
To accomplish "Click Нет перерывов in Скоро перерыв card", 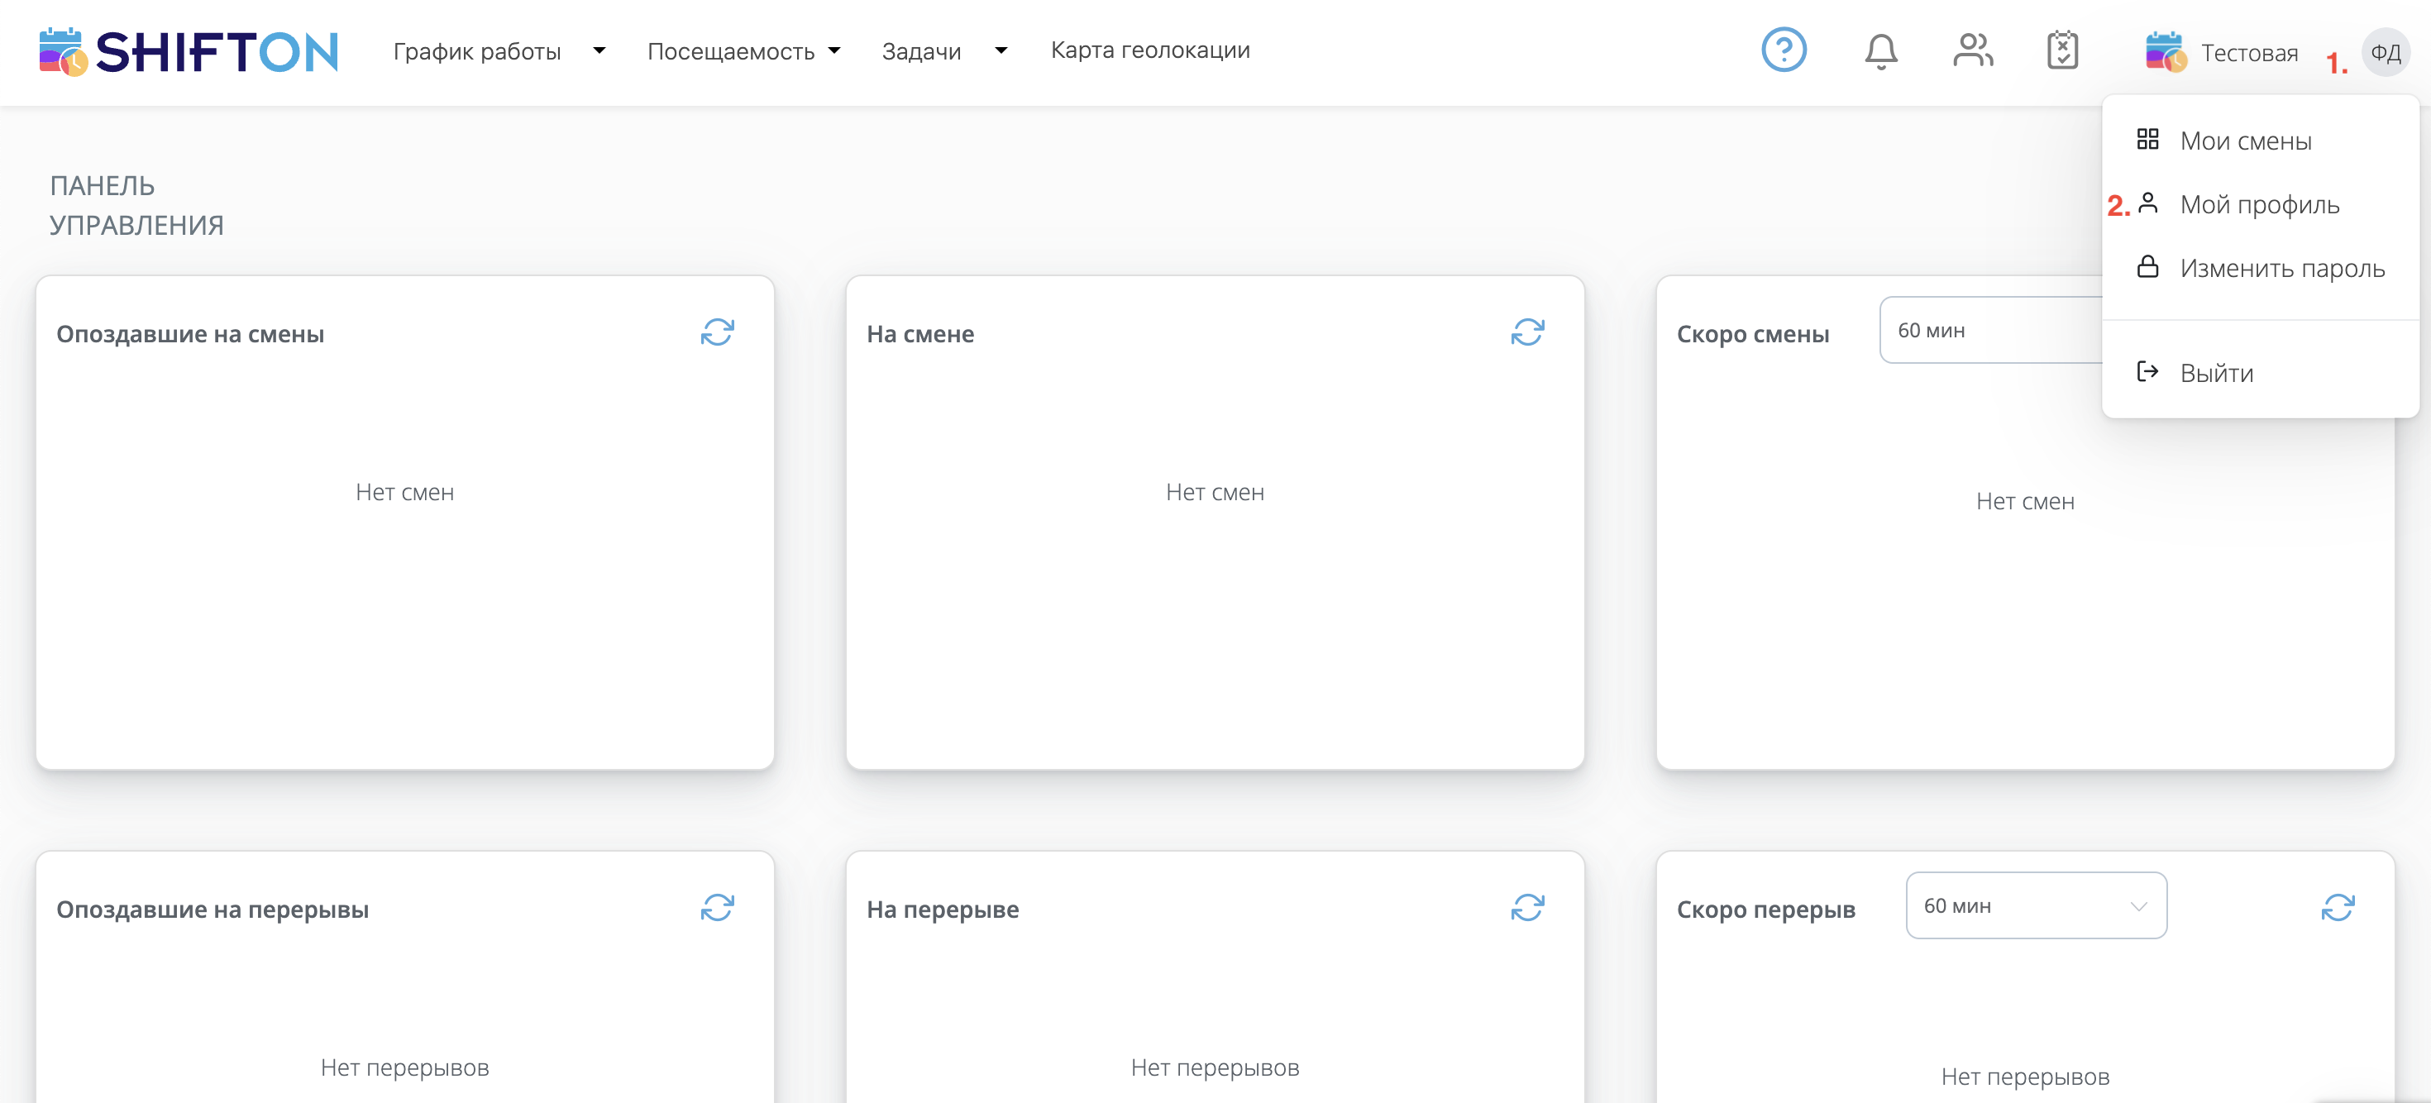I will (2025, 1077).
